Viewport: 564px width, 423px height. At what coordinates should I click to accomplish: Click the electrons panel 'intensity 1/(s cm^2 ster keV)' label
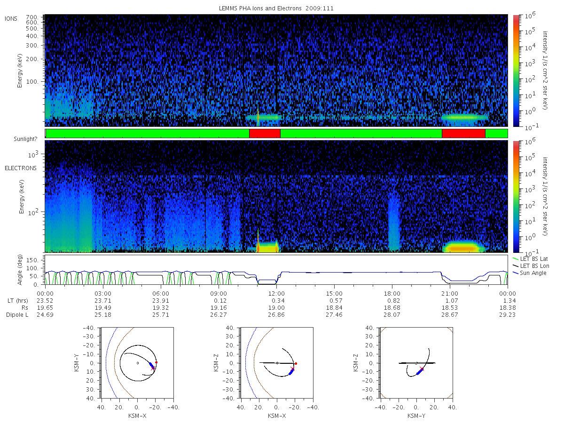click(546, 196)
